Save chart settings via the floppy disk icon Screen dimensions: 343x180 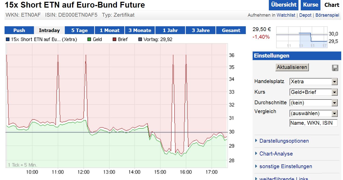[335, 68]
